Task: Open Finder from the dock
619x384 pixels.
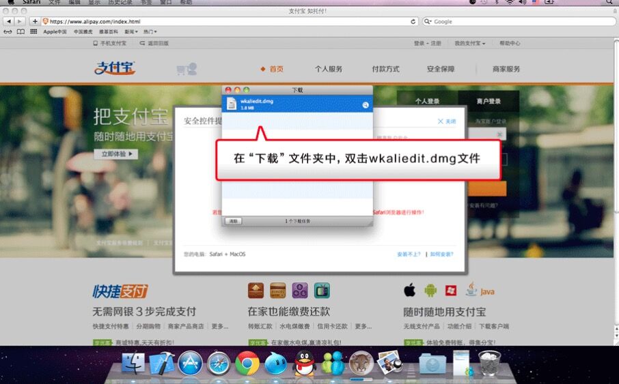Action: pyautogui.click(x=133, y=363)
